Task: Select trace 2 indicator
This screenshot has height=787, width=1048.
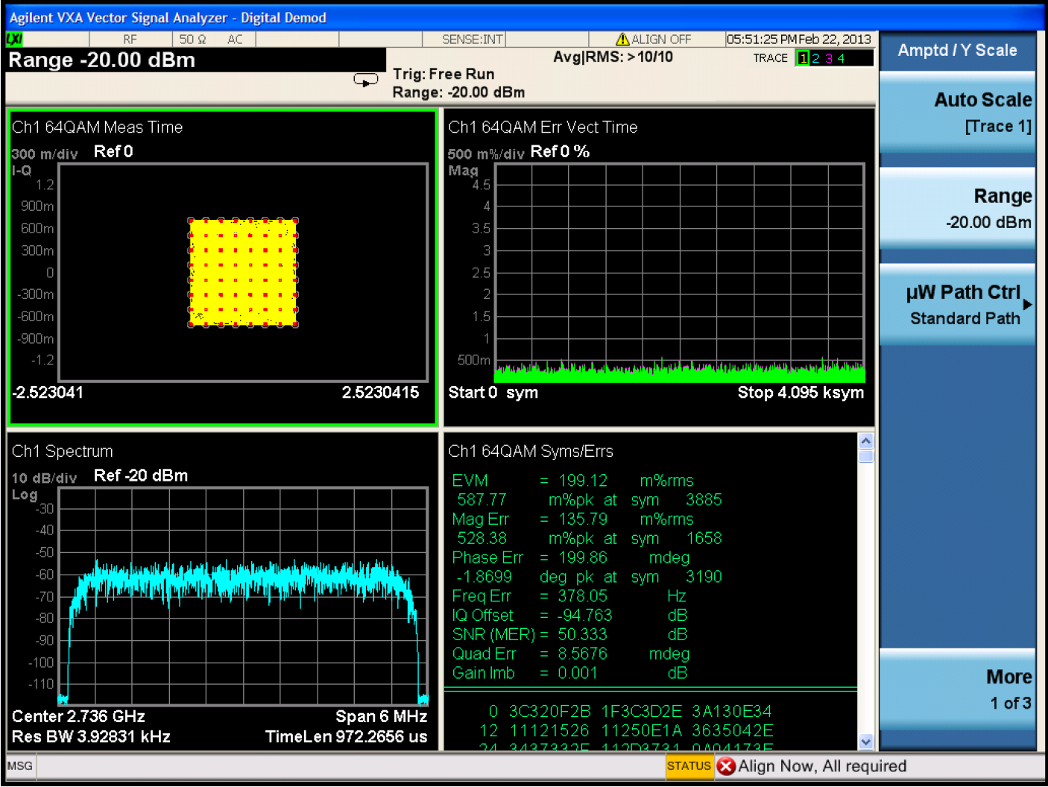Action: pos(815,58)
